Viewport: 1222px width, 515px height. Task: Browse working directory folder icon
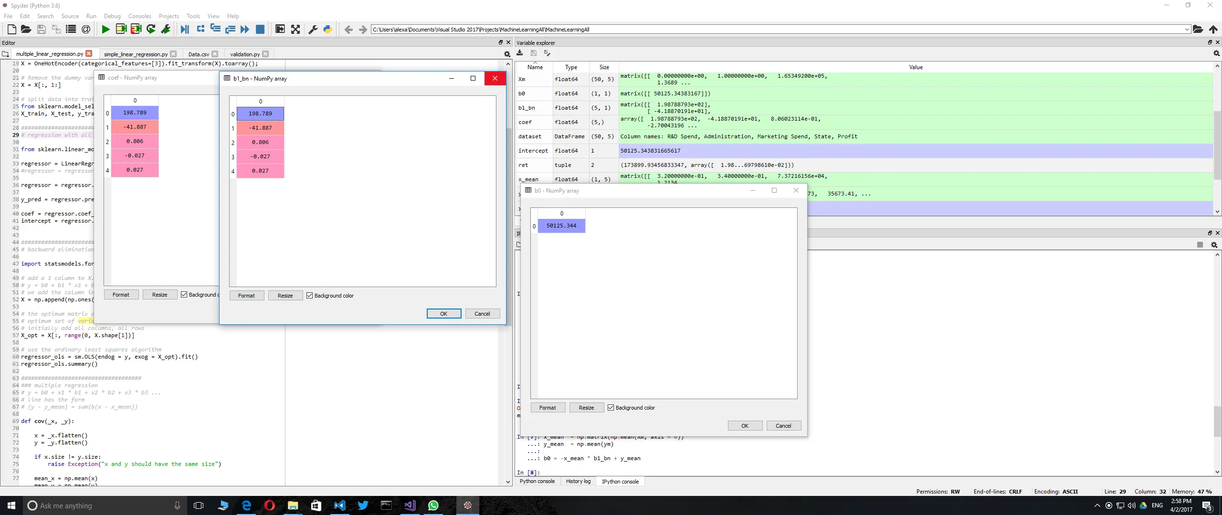(x=1198, y=29)
